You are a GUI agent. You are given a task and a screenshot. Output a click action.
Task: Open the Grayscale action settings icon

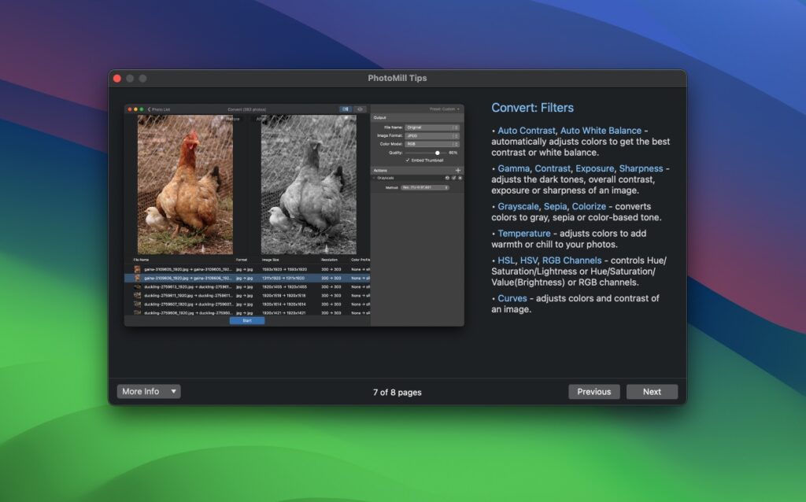[x=447, y=178]
